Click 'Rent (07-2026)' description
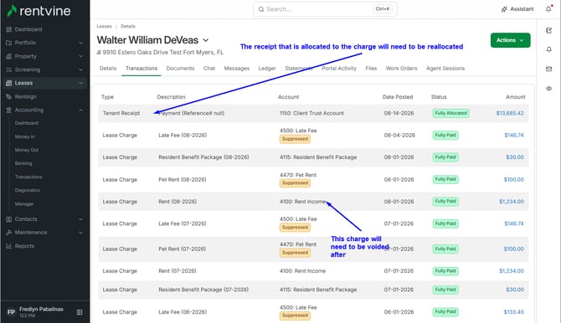 [178, 271]
